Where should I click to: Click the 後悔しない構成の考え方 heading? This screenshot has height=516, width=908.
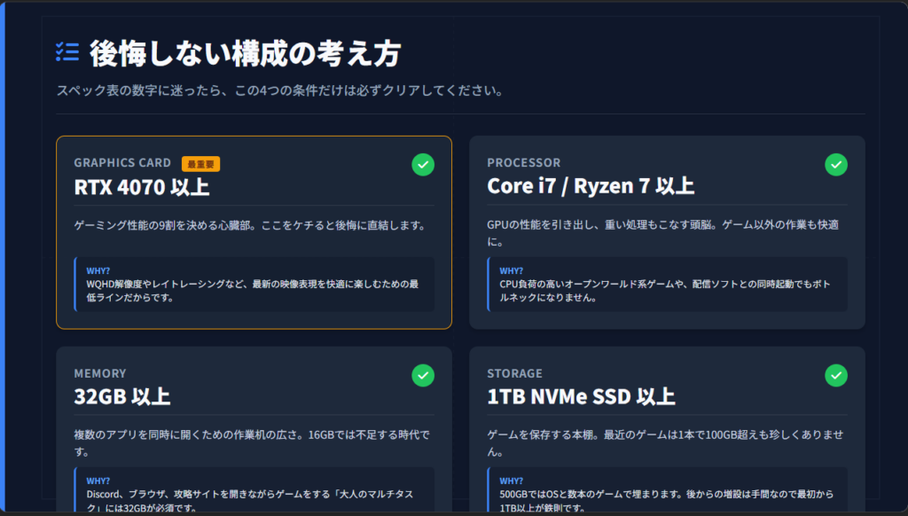[x=245, y=53]
